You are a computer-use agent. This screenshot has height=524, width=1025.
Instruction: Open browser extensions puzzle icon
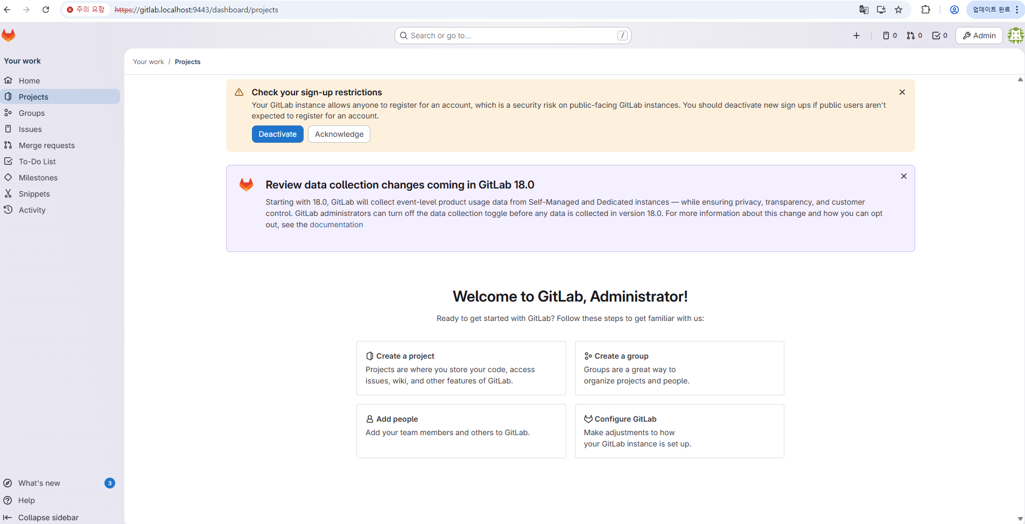pyautogui.click(x=926, y=10)
